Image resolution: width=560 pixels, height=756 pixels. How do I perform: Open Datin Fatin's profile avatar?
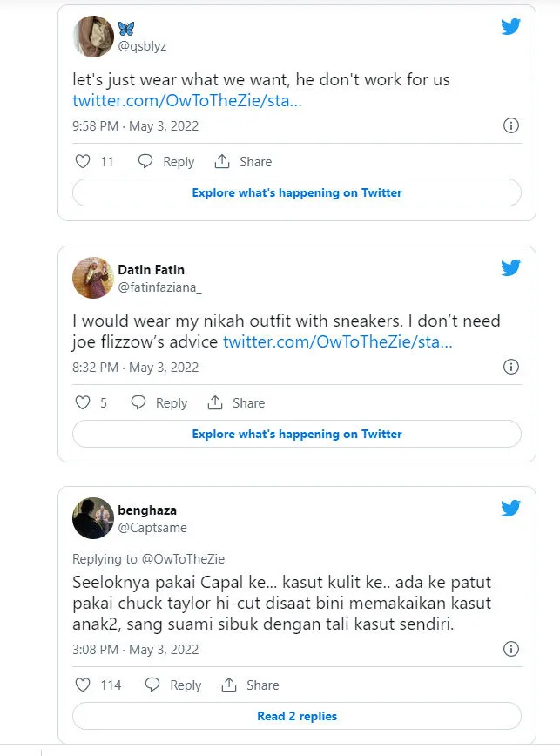click(92, 277)
